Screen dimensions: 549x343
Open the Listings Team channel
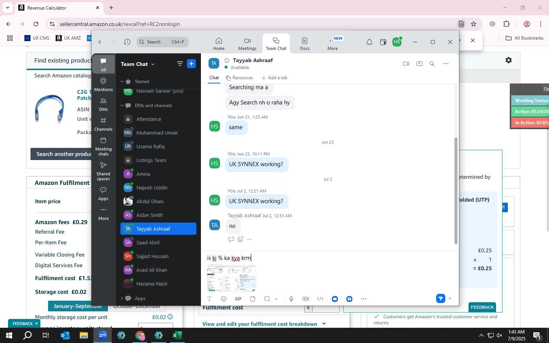(158, 160)
